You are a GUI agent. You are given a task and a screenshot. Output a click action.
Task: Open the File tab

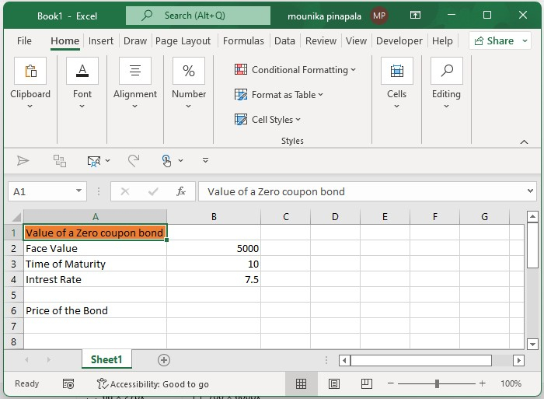click(x=24, y=41)
